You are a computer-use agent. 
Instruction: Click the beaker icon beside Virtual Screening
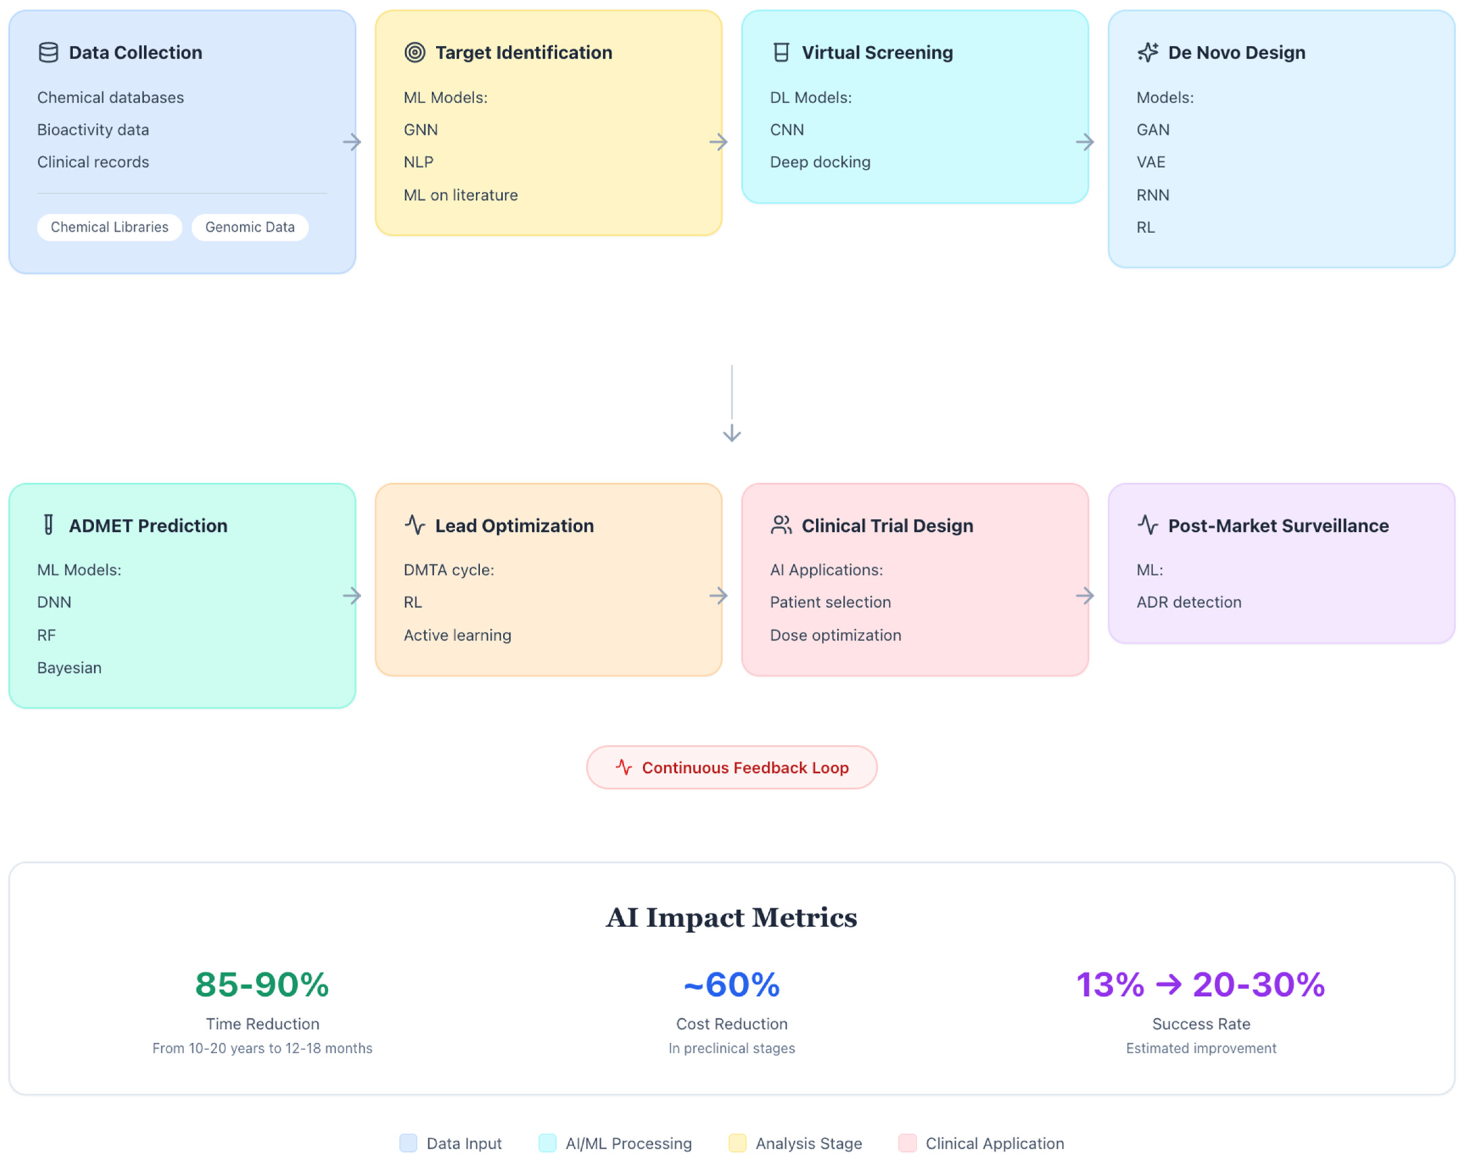point(781,52)
